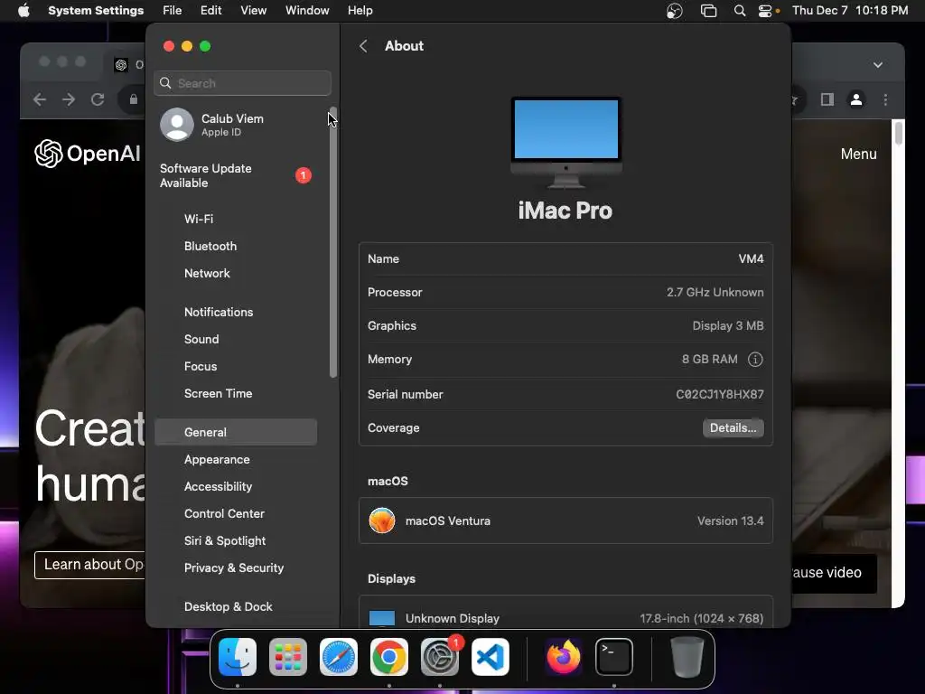Click the user switching icon in menu bar
This screenshot has width=925, height=694.
[674, 11]
